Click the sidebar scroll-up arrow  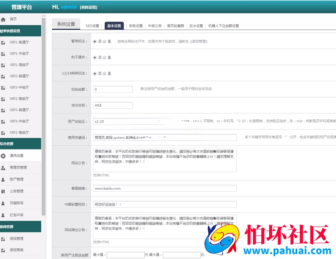point(44,16)
